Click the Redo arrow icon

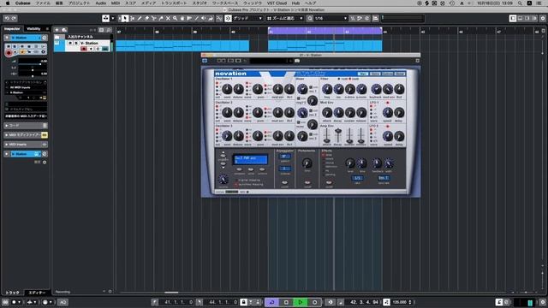tap(14, 18)
